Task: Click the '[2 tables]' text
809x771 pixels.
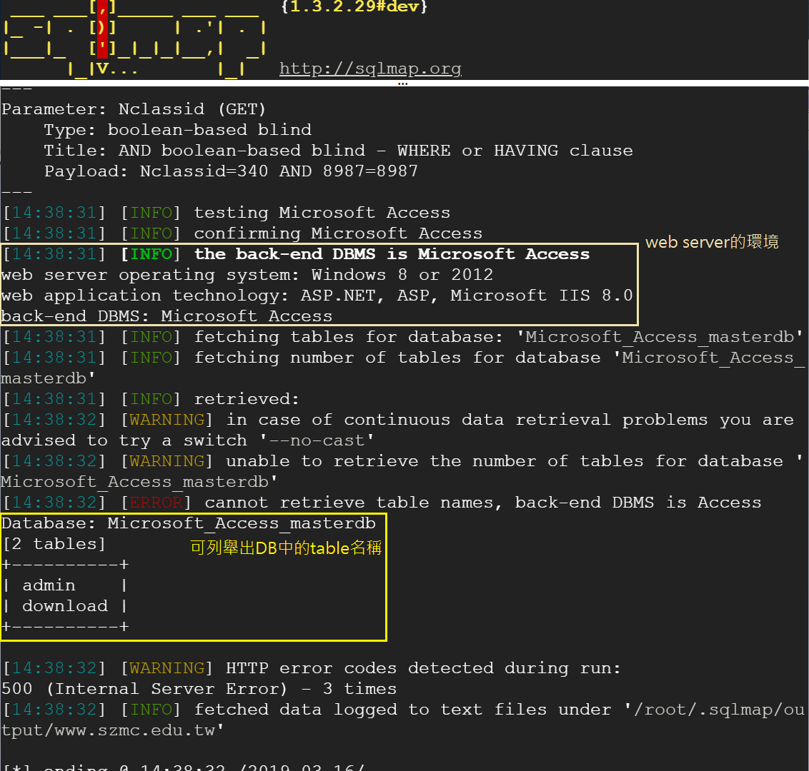Action: tap(54, 544)
